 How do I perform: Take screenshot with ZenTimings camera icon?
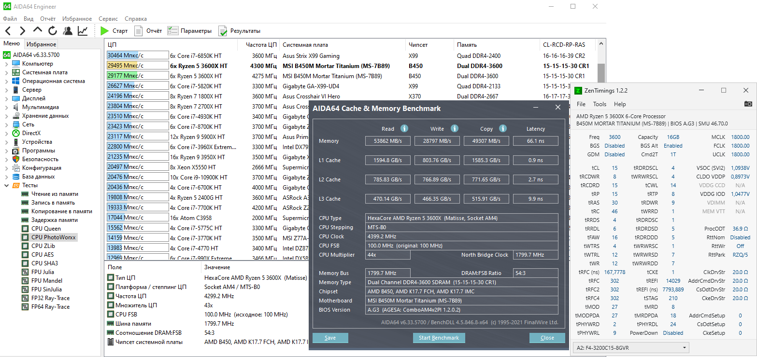(x=748, y=104)
